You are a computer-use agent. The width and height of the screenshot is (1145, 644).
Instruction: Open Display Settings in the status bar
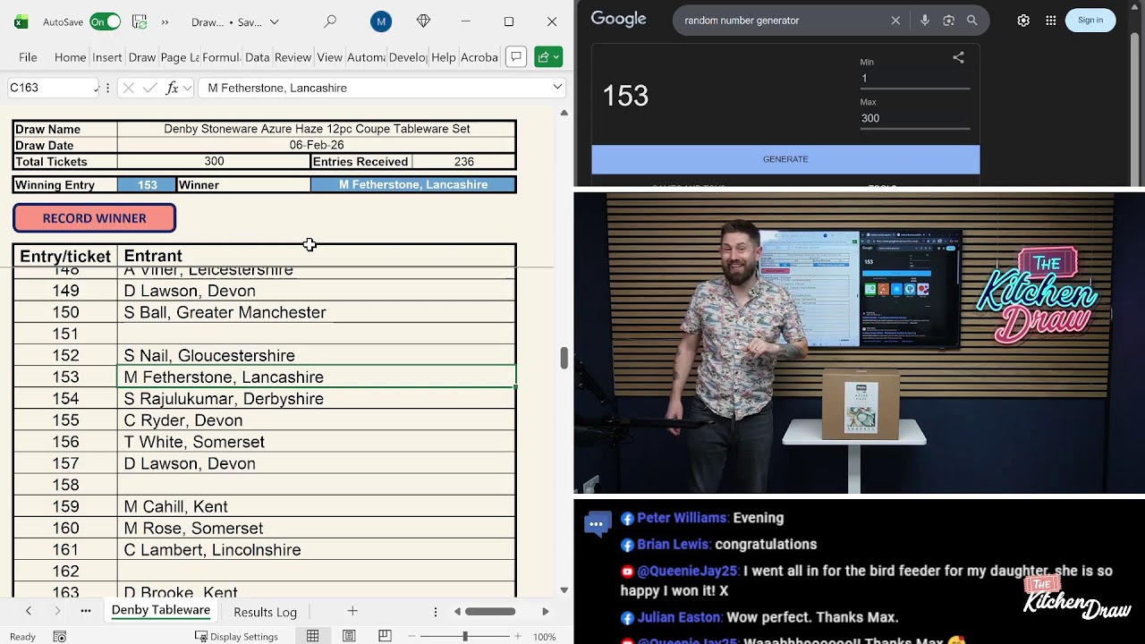236,637
